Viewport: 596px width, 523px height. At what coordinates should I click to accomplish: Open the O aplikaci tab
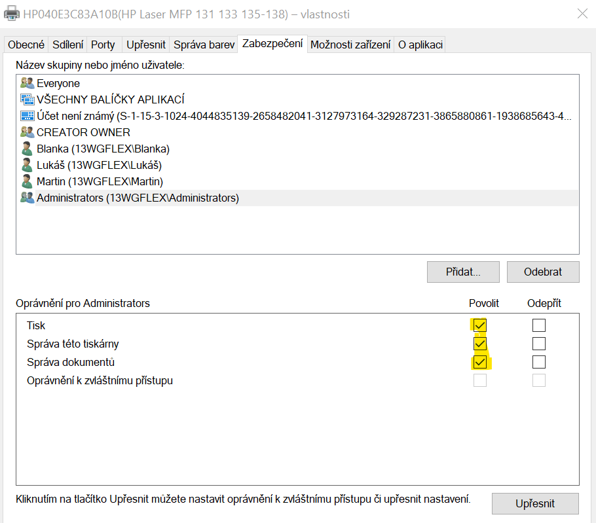420,45
